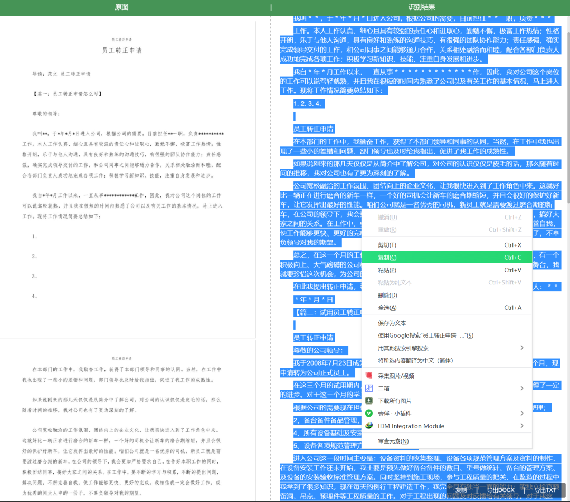Click the 导出TXT button
Image resolution: width=570 pixels, height=502 pixels.
tap(545, 490)
